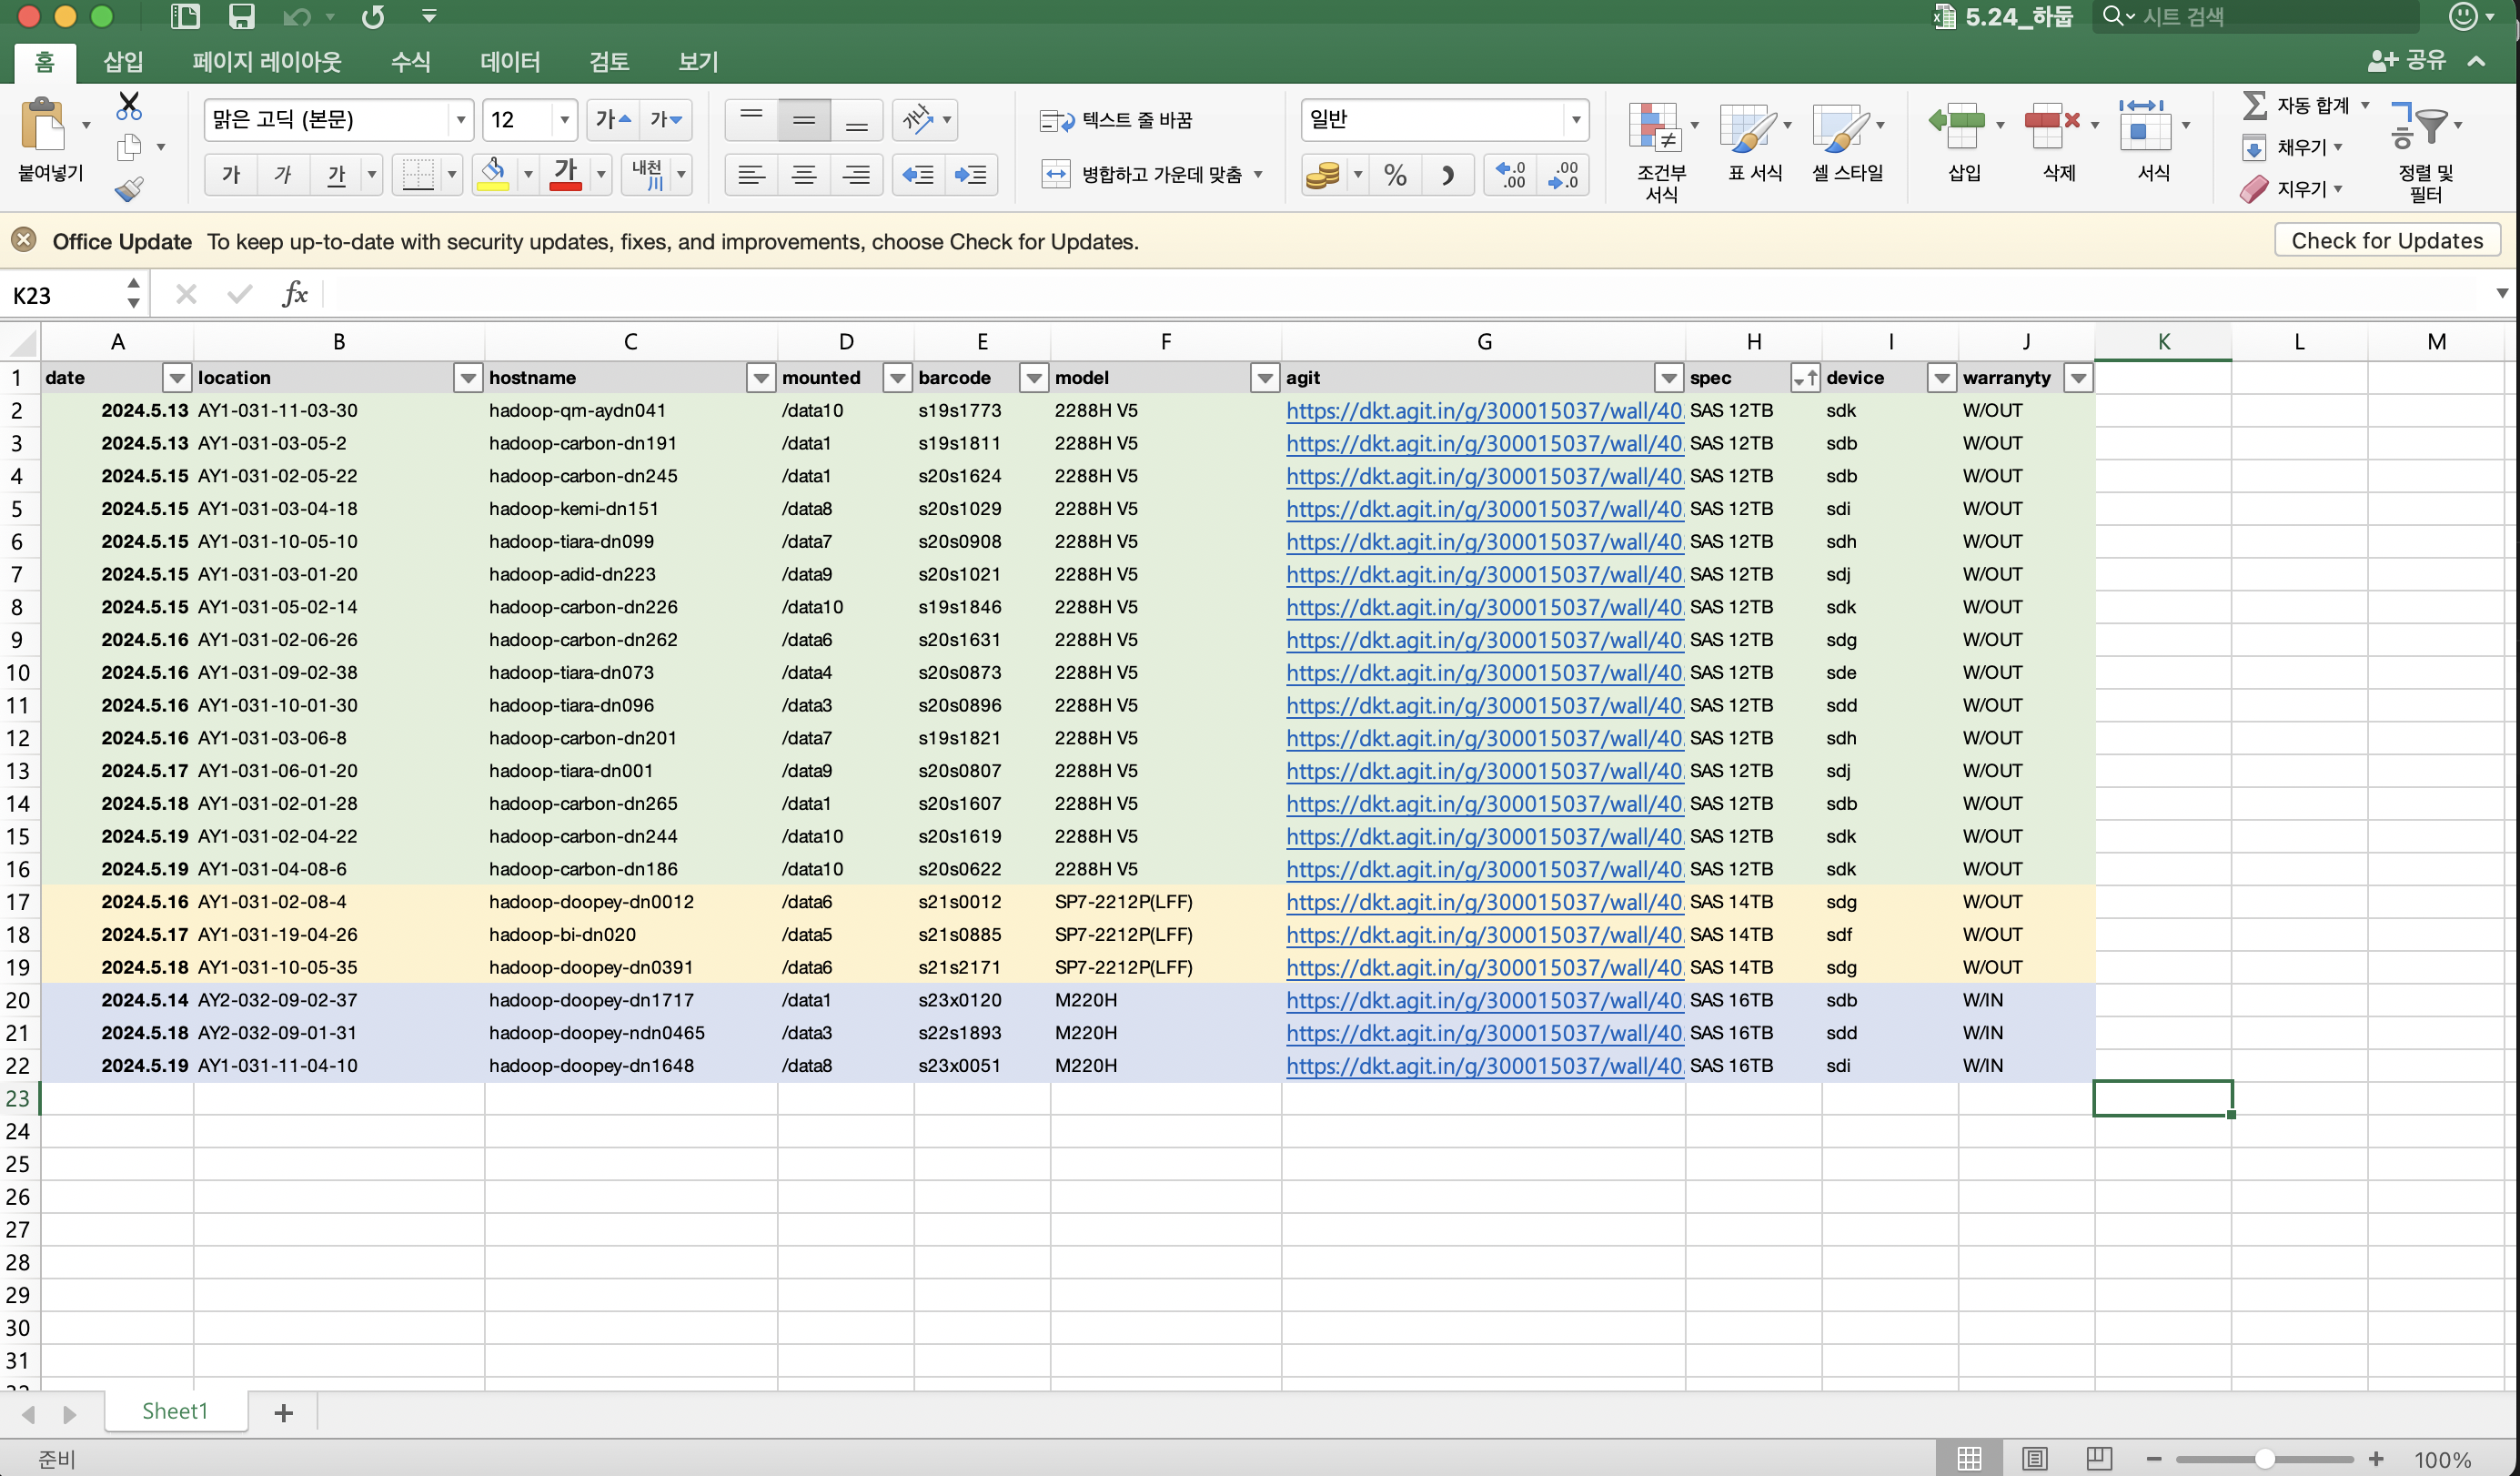Toggle Wrap Text (텍스트 줄 바꿈)
Image resolution: width=2520 pixels, height=1476 pixels.
point(1116,120)
